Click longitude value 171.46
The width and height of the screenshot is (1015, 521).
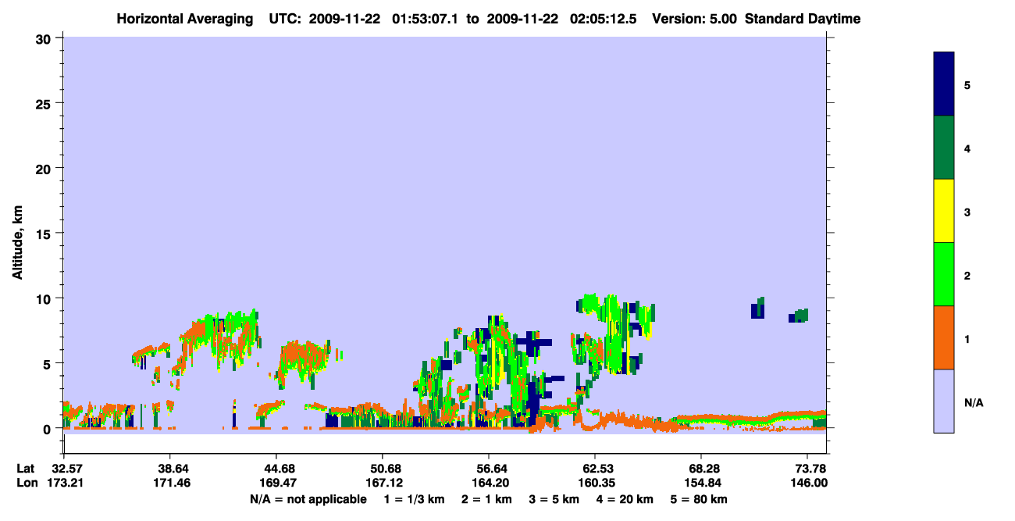pos(170,483)
